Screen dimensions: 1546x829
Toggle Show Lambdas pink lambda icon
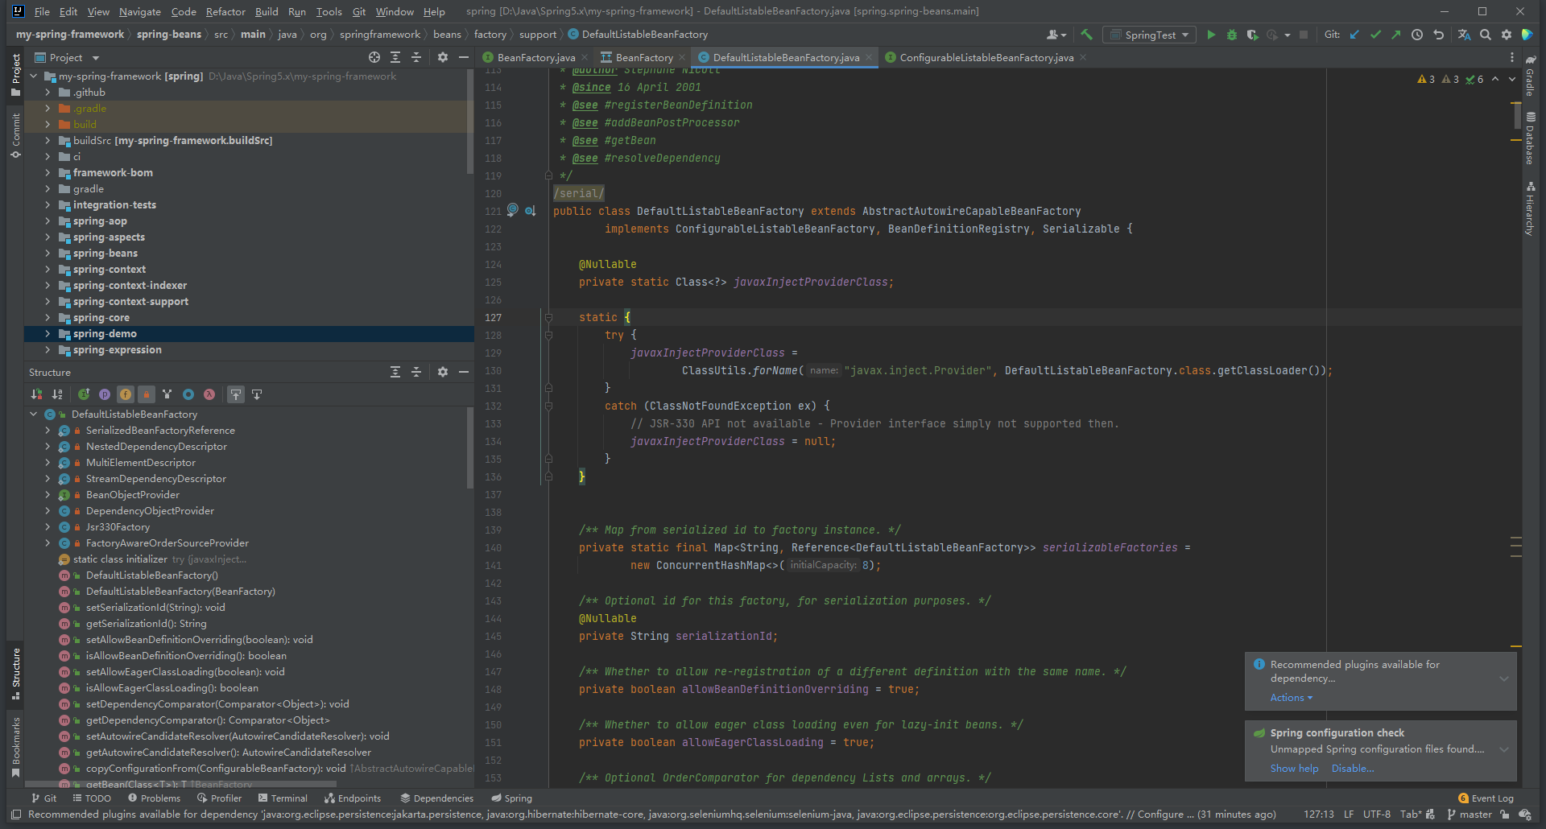(x=209, y=394)
